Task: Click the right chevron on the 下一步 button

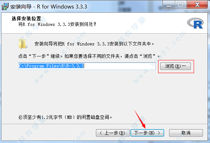Action: point(159,133)
